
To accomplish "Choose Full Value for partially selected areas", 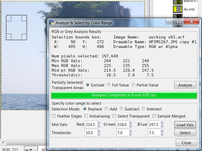I will pyautogui.click(x=109, y=85).
